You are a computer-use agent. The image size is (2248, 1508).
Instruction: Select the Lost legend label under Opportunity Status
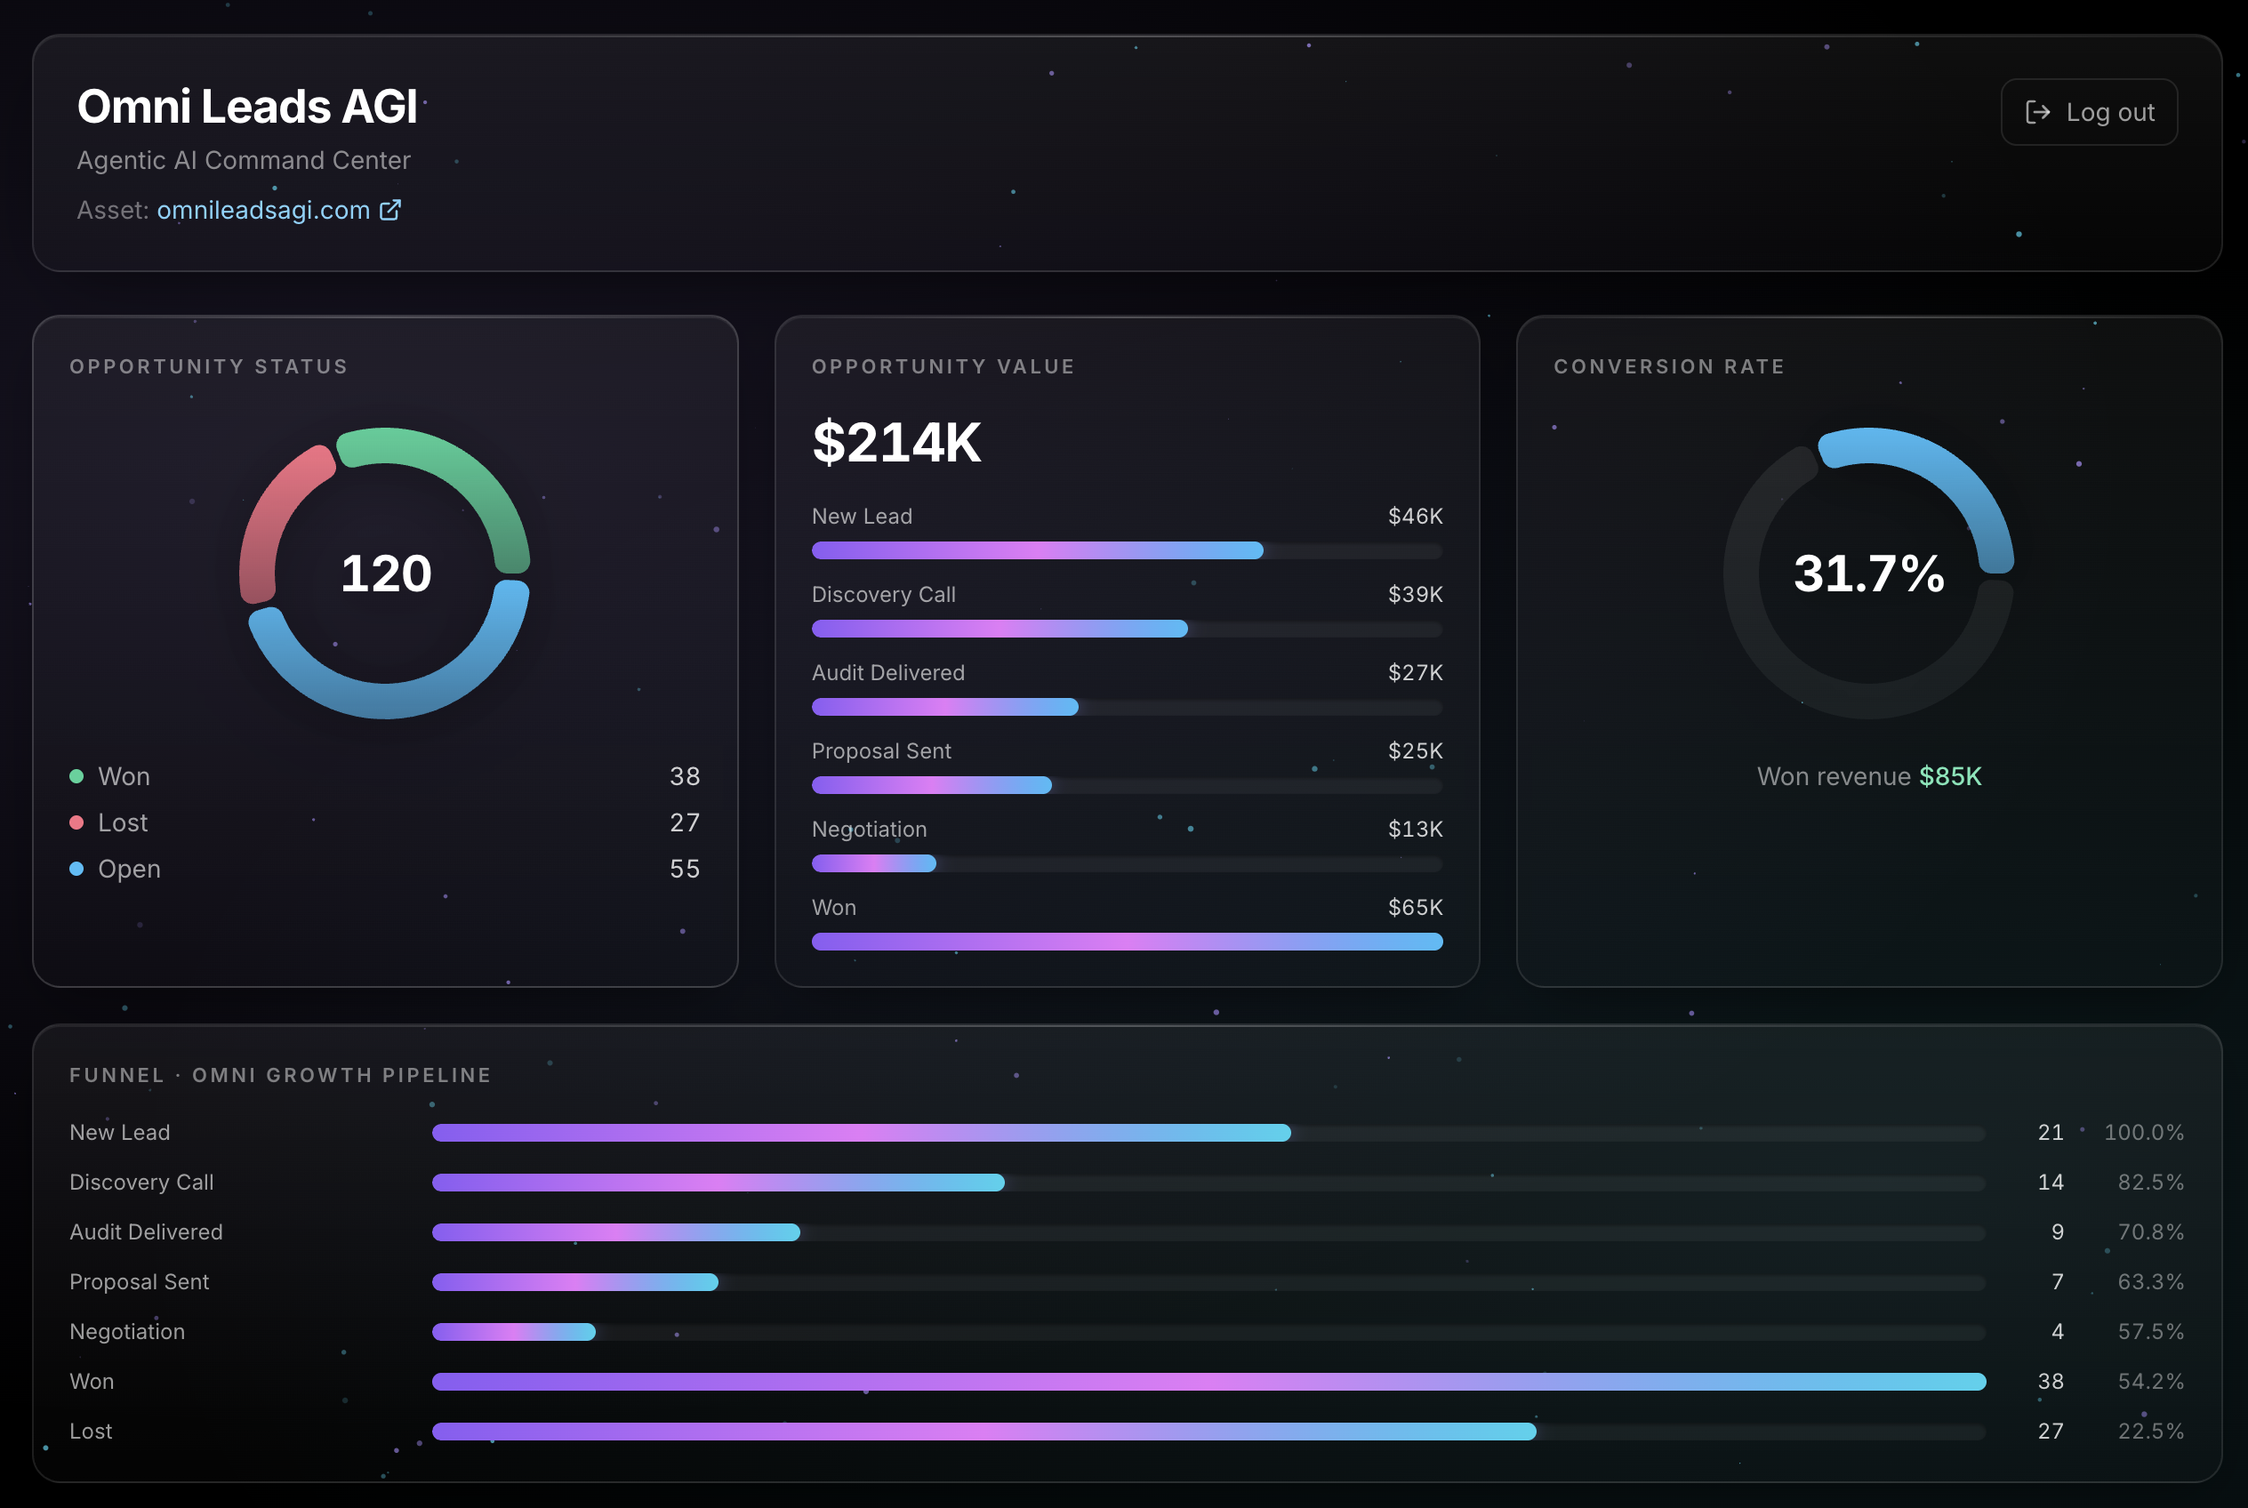click(123, 822)
